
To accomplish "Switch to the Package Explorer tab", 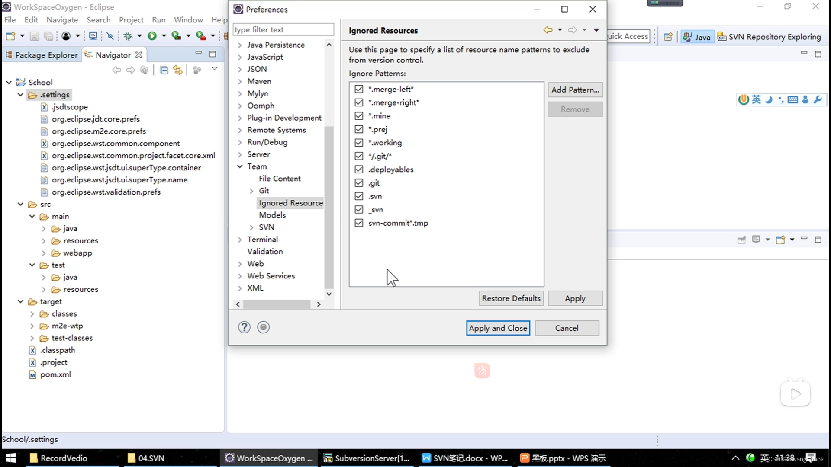I will [42, 55].
